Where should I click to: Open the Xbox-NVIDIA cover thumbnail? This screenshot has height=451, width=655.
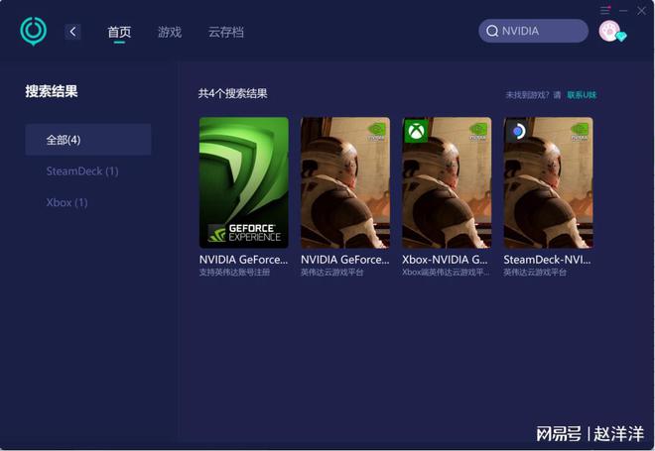point(447,182)
